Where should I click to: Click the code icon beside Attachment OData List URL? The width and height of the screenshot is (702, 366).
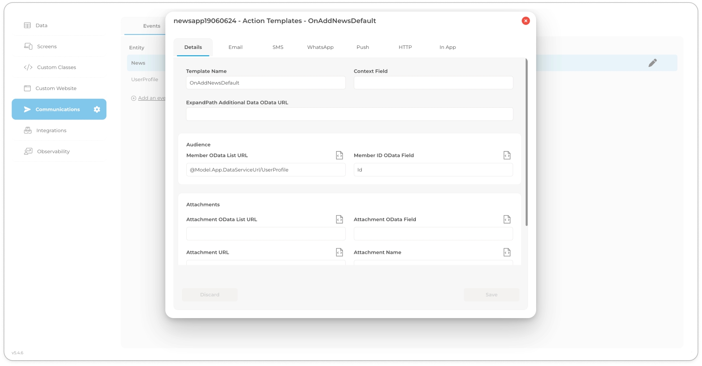[x=339, y=219]
